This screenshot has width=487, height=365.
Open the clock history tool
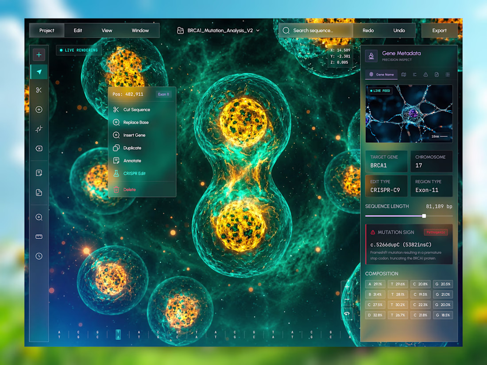coord(39,256)
